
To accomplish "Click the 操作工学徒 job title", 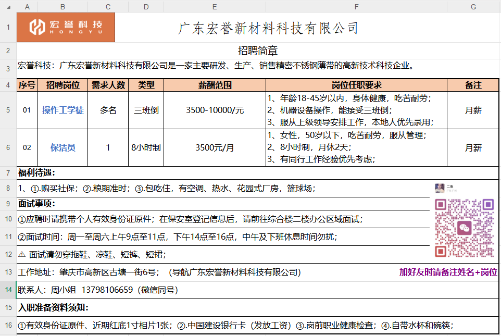I will tap(62, 110).
